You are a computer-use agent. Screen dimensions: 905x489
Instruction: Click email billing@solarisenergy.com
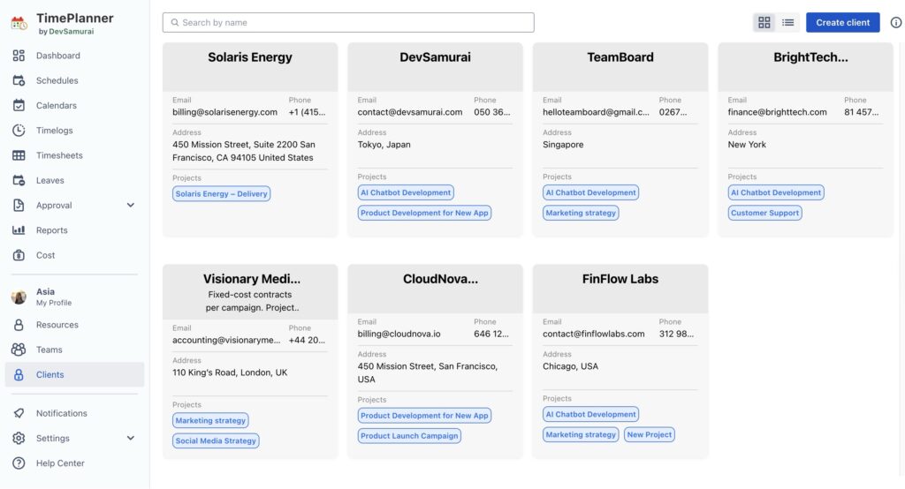pos(224,112)
